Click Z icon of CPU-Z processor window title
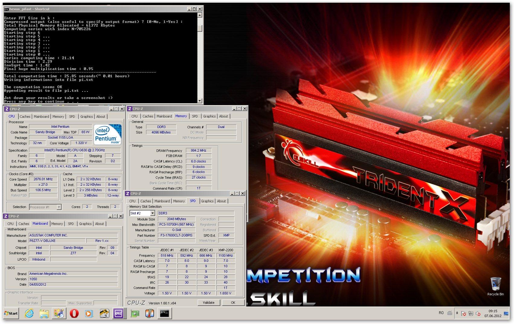The height and width of the screenshot is (324, 514). (x=7, y=109)
